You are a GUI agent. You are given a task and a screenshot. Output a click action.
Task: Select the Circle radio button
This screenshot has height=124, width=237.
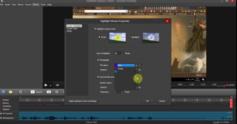coord(99,37)
